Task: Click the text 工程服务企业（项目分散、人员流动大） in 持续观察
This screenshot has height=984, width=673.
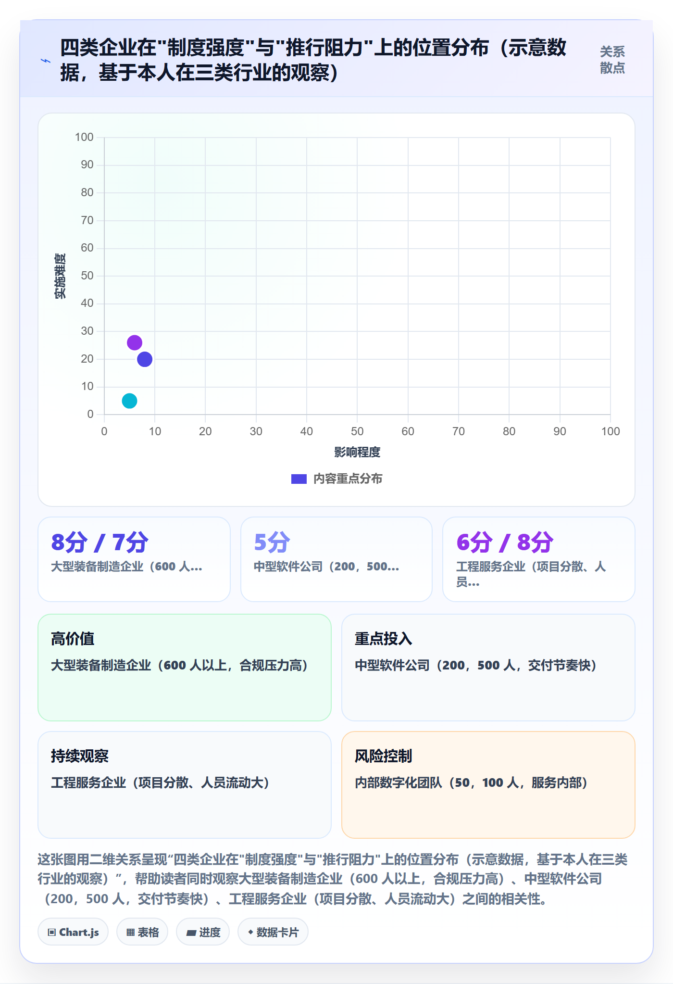Action: [x=160, y=783]
